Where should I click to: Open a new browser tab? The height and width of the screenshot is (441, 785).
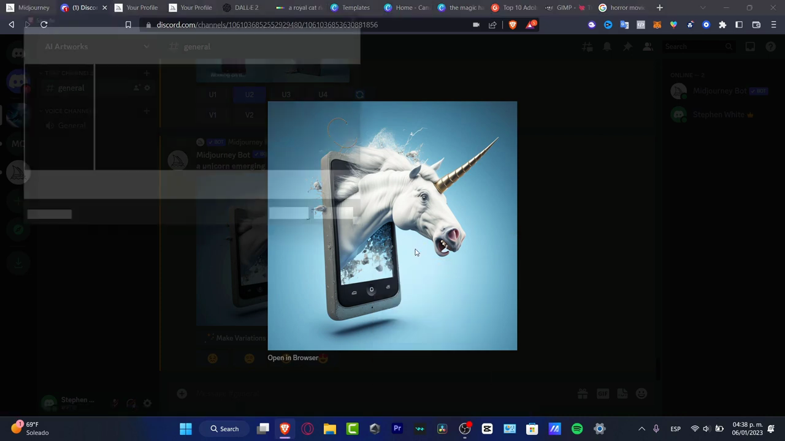[x=659, y=7]
